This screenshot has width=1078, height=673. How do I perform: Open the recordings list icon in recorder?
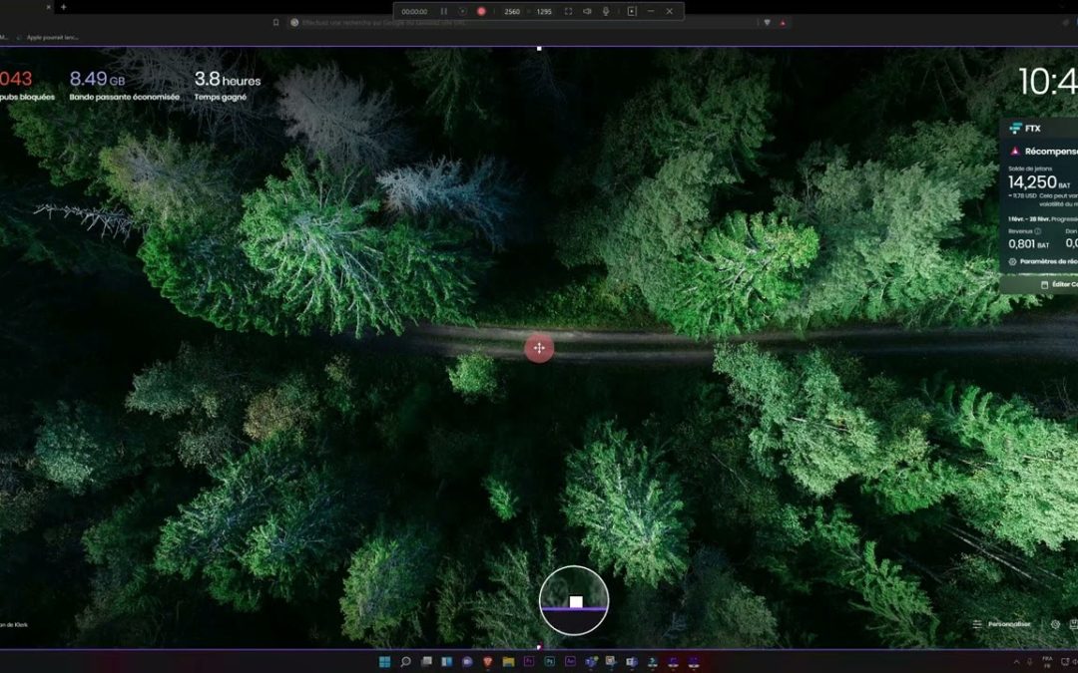(x=632, y=12)
